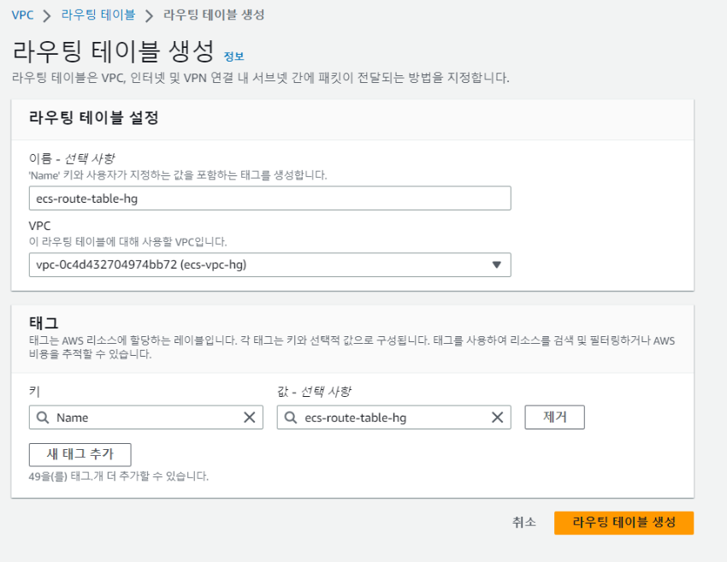Expand the VPC selection dropdown arrow
The width and height of the screenshot is (727, 562).
tap(497, 265)
